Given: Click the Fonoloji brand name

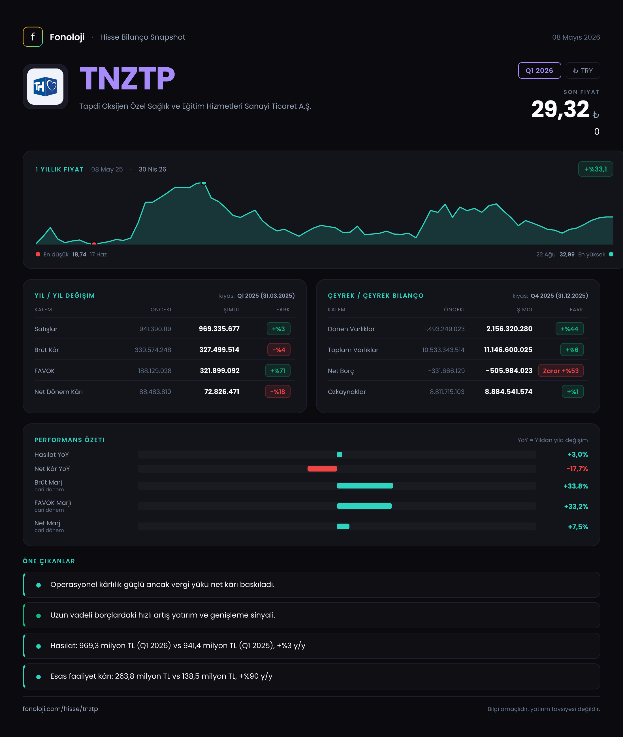Looking at the screenshot, I should [67, 37].
